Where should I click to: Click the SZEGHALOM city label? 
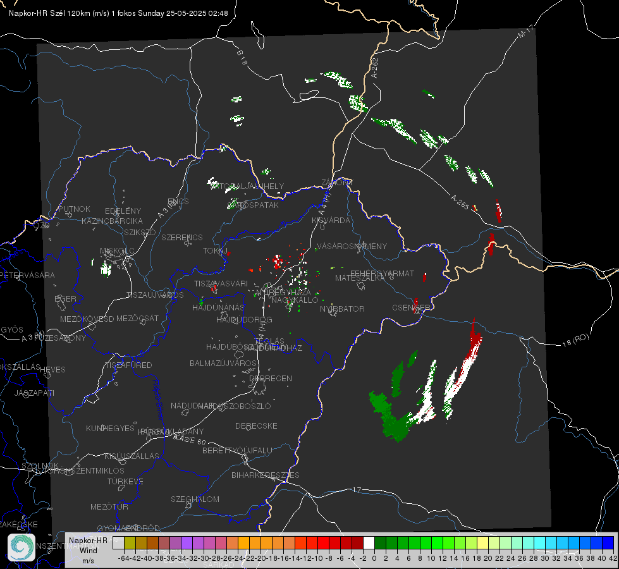(195, 499)
